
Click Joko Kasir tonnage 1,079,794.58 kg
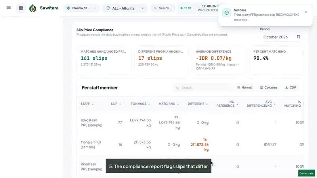coord(140,123)
